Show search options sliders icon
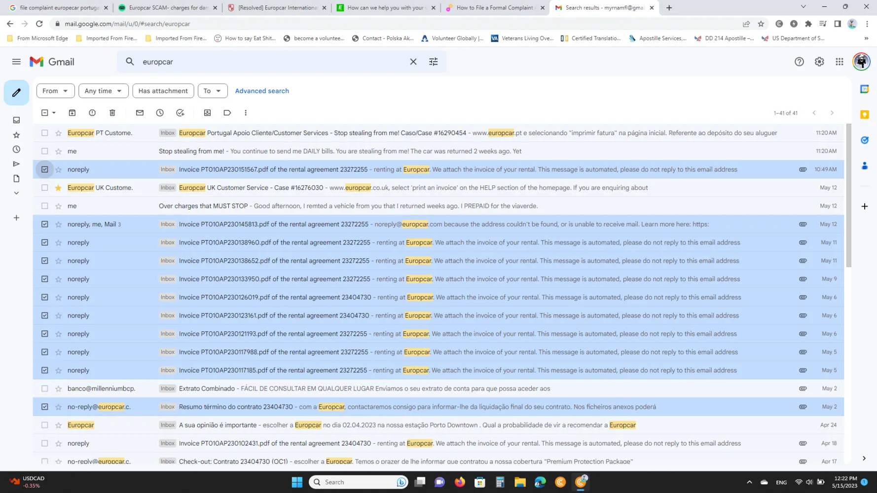Image resolution: width=877 pixels, height=493 pixels. (x=433, y=62)
